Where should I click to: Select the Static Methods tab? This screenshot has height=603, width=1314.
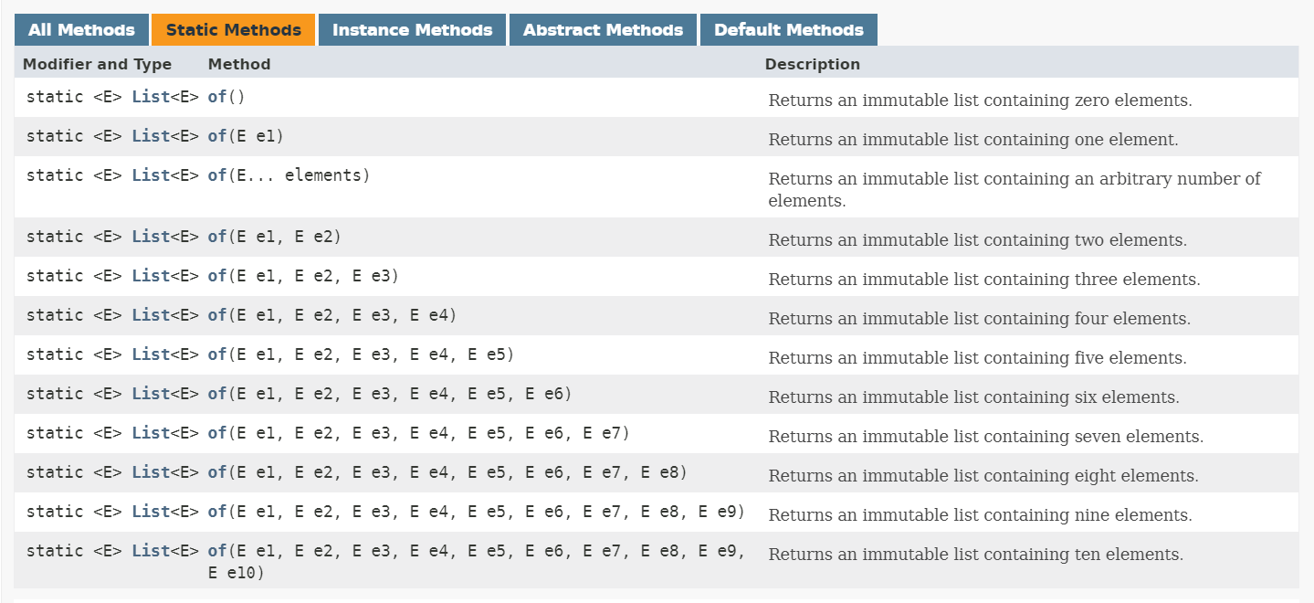click(x=234, y=30)
